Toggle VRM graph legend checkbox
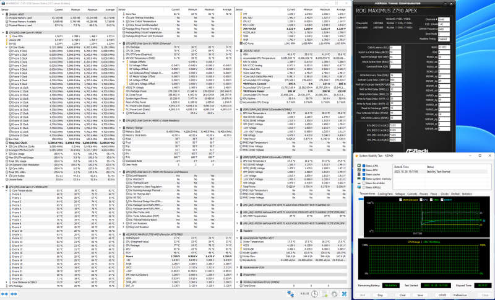Screen dimensions: 495x300 [x=431, y=200]
